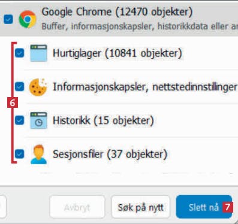Click the partially visible button left of Avbryt
The image size is (238, 224).
3,207
